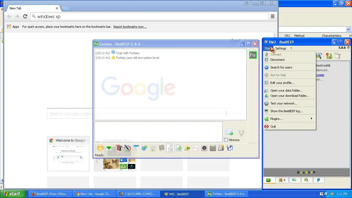
Task: Click the green Fo user avatar
Action: (x=253, y=55)
